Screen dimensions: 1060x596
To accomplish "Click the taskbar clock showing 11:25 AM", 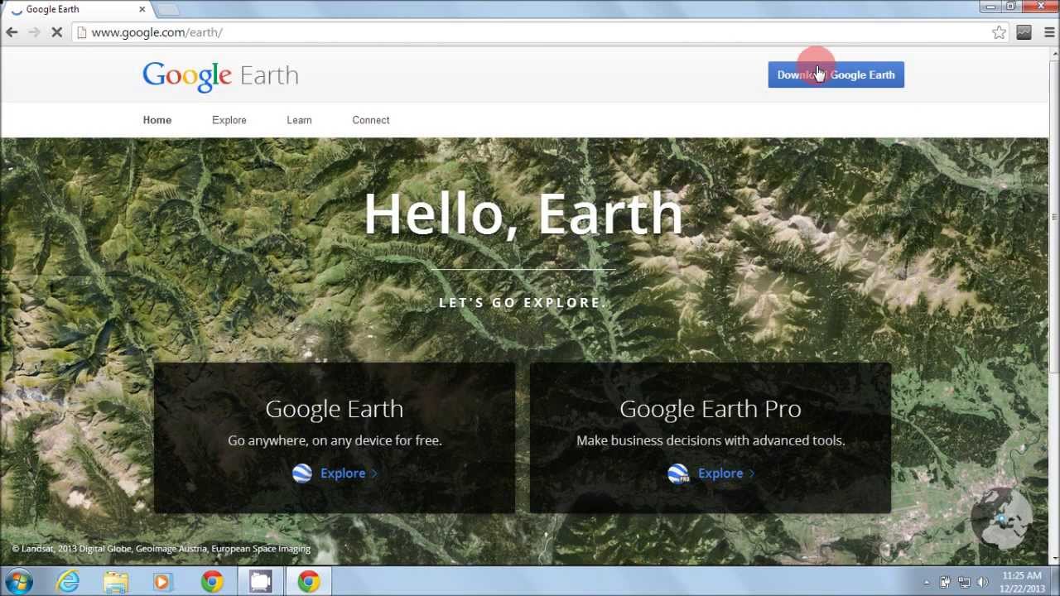I will [x=1022, y=582].
